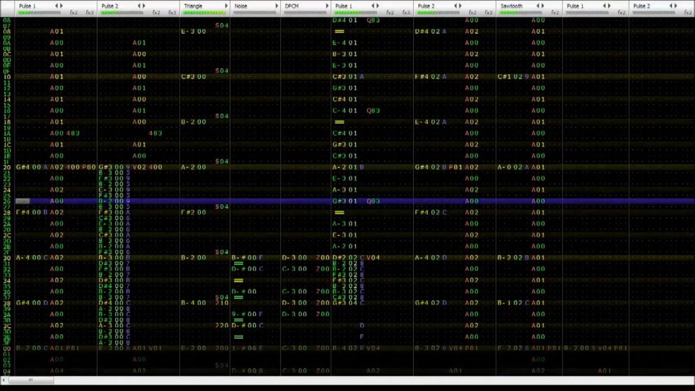Toggle Pulse 1 header right after DPCM
Screen dimensions: 695x391
tap(344, 6)
